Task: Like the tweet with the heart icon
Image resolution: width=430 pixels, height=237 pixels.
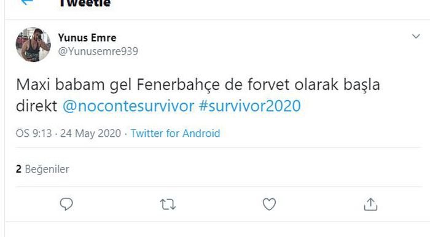Action: 269,204
